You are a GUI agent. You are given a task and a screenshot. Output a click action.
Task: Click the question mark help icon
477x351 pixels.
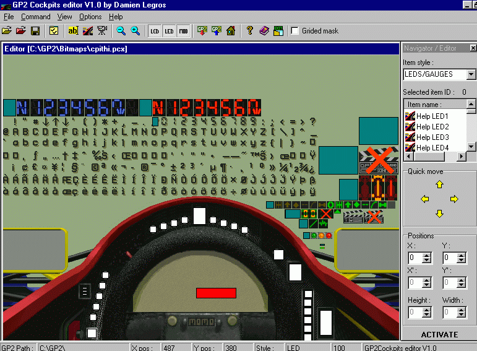pos(250,30)
